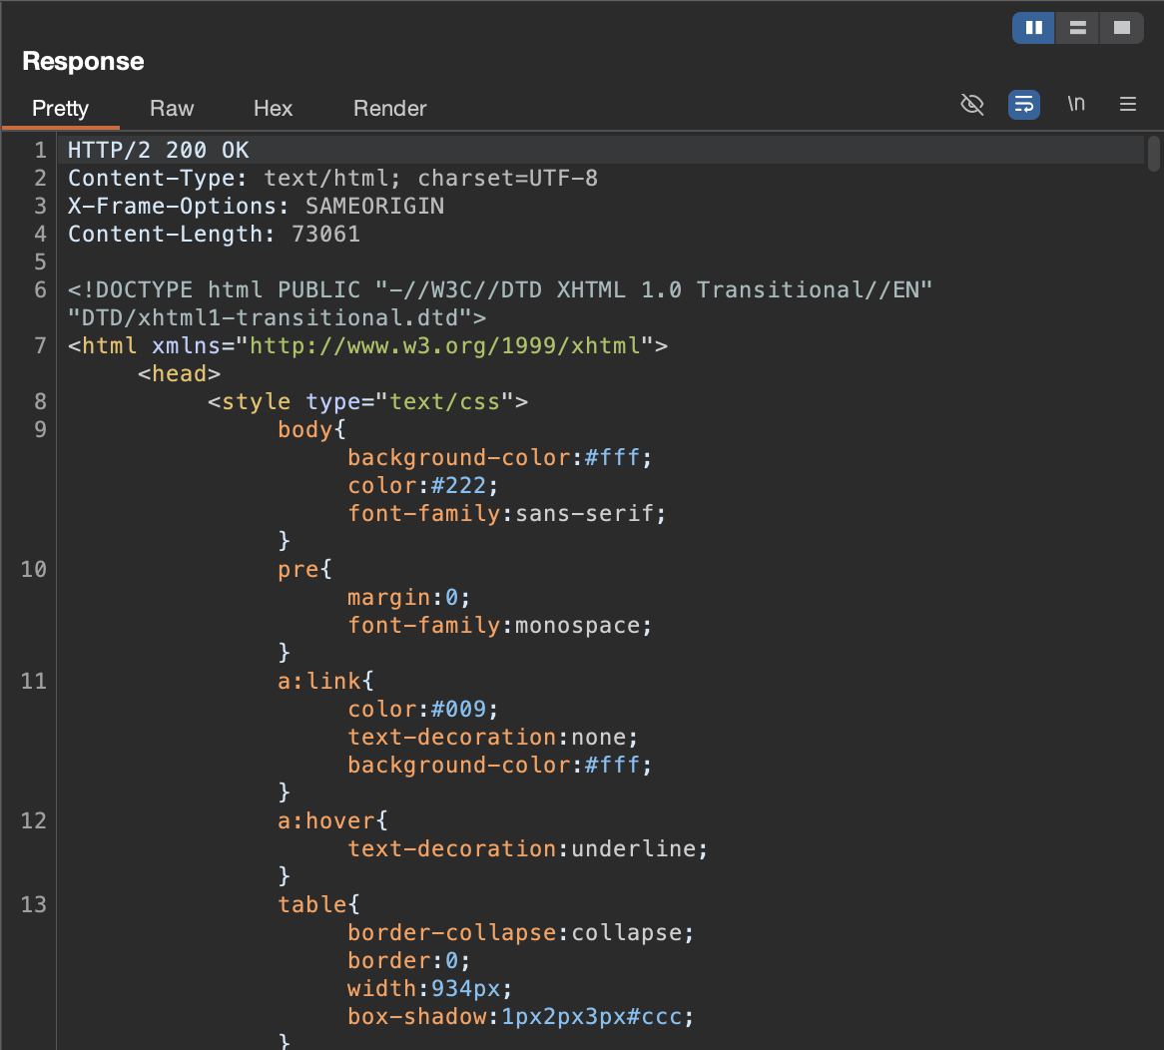Screen dimensions: 1164x1050
Task: Open the response viewer hamburger menu
Action: click(x=1128, y=104)
